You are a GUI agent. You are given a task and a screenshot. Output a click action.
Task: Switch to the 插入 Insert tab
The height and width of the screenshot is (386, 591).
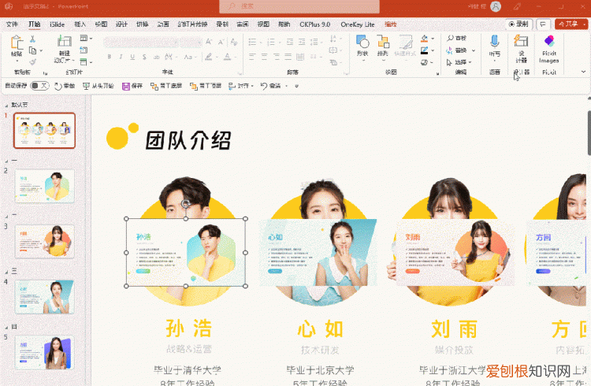pos(80,24)
